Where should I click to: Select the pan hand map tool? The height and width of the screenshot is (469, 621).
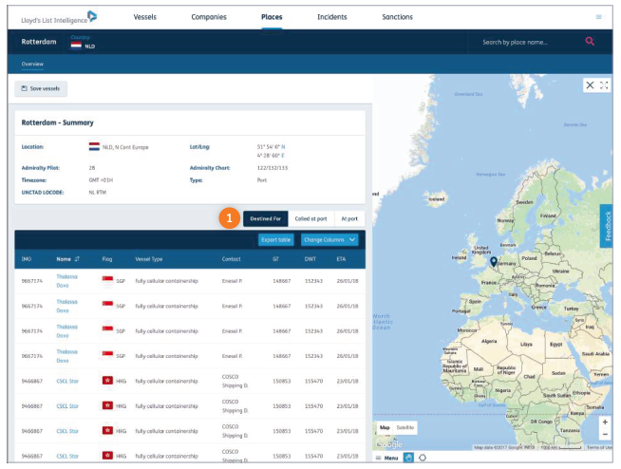coord(408,458)
